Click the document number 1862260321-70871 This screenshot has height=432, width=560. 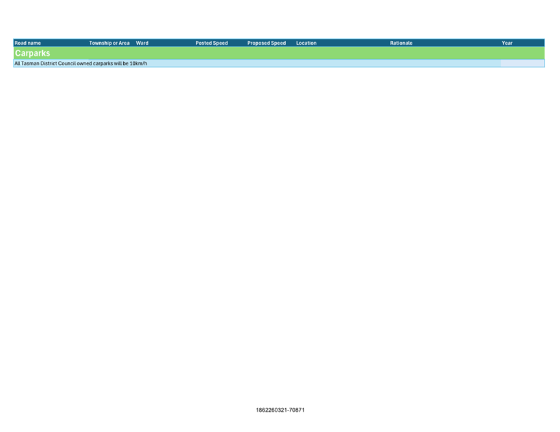point(280,410)
